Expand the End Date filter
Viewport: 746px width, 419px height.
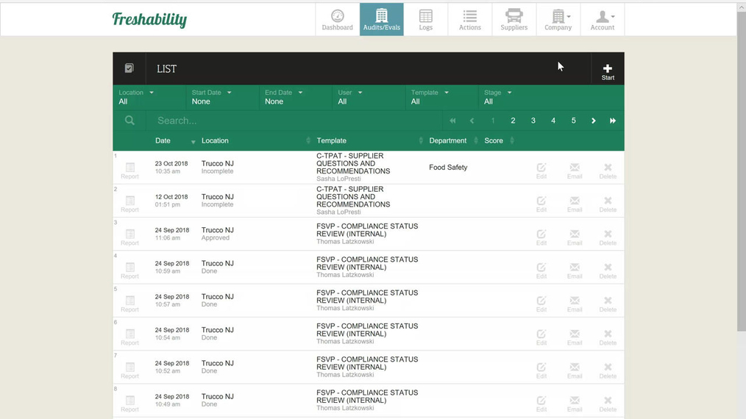296,97
